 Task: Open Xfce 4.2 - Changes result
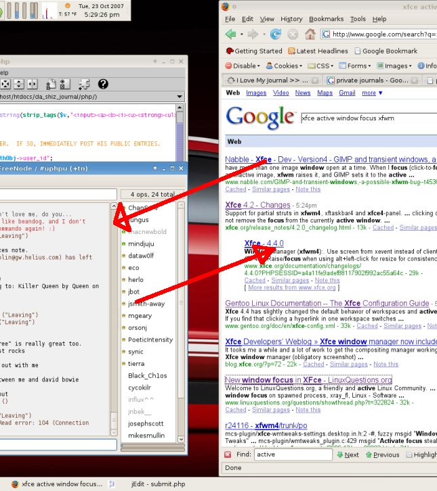(257, 205)
